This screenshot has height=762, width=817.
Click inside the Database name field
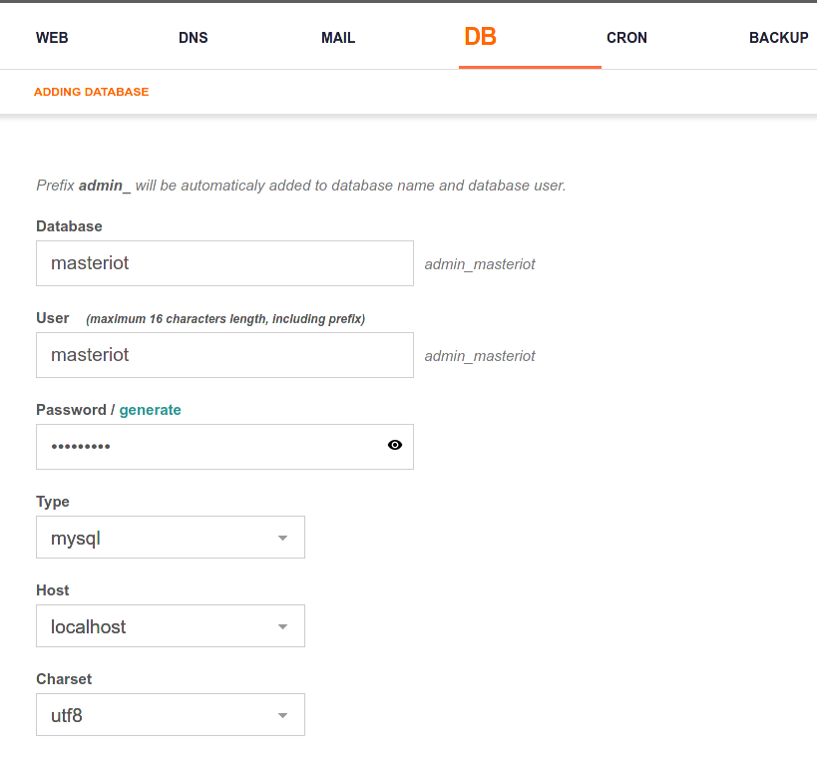224,262
